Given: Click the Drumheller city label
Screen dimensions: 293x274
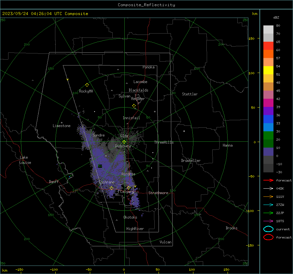Looking at the screenshot, I should pyautogui.click(x=191, y=161).
